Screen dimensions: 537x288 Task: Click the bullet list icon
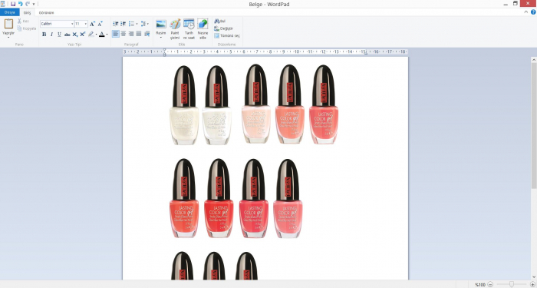(x=131, y=24)
